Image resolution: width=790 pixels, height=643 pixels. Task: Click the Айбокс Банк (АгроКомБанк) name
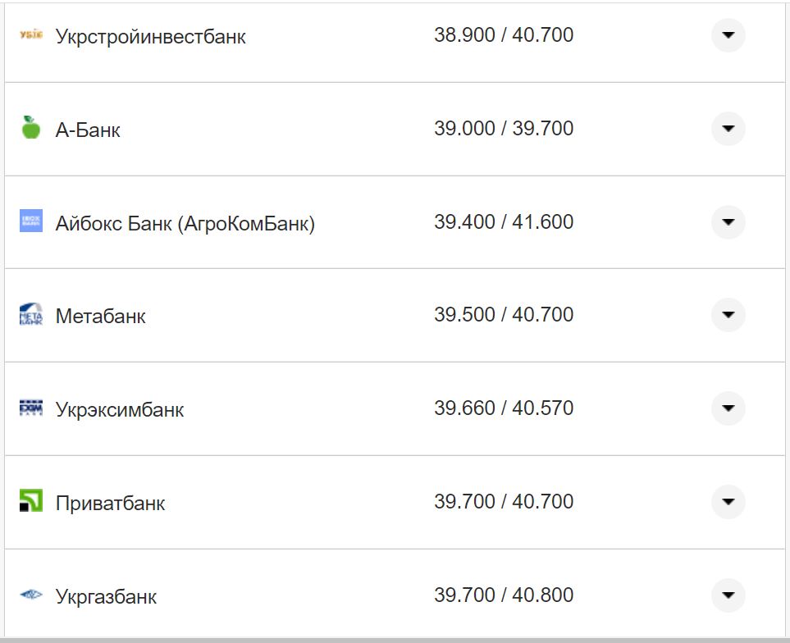pyautogui.click(x=185, y=223)
